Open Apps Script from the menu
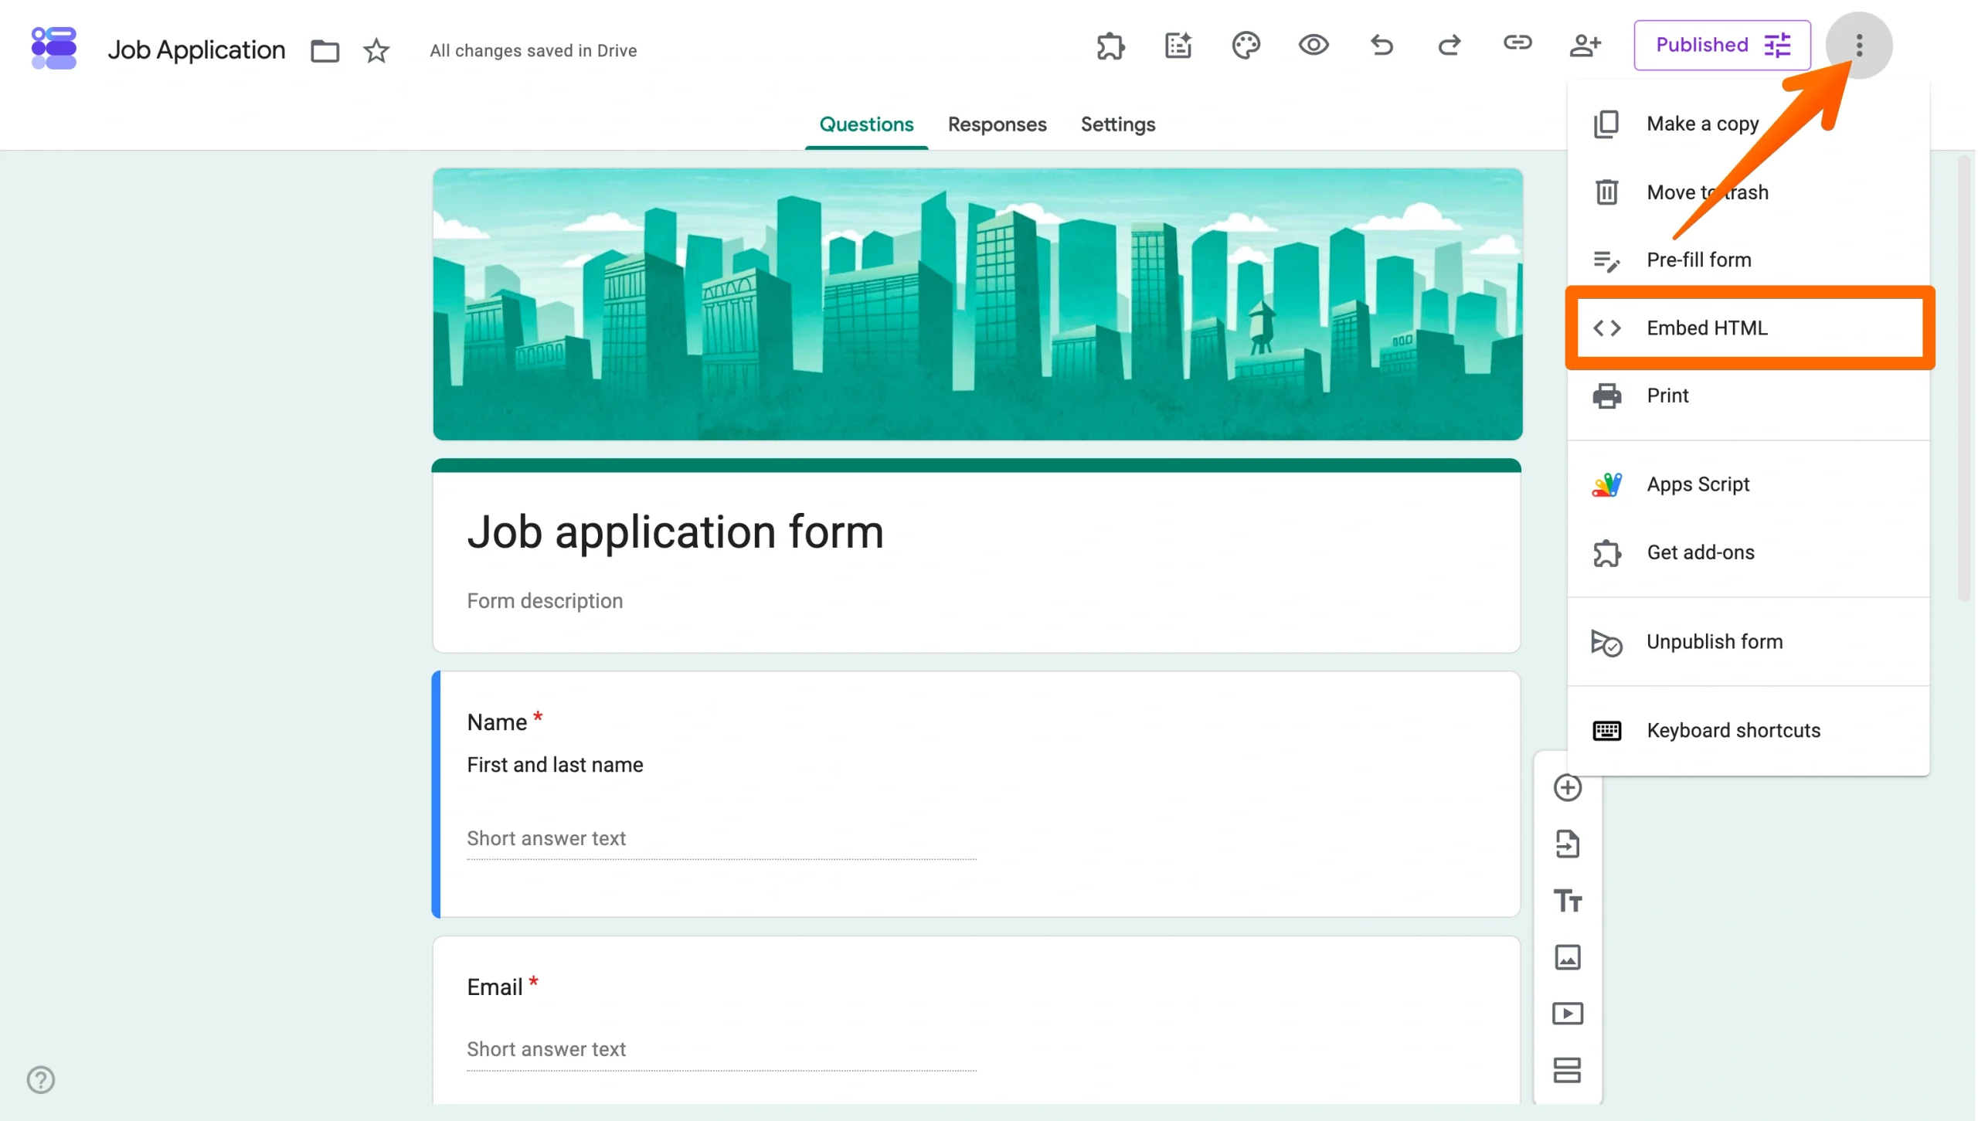 (1749, 484)
